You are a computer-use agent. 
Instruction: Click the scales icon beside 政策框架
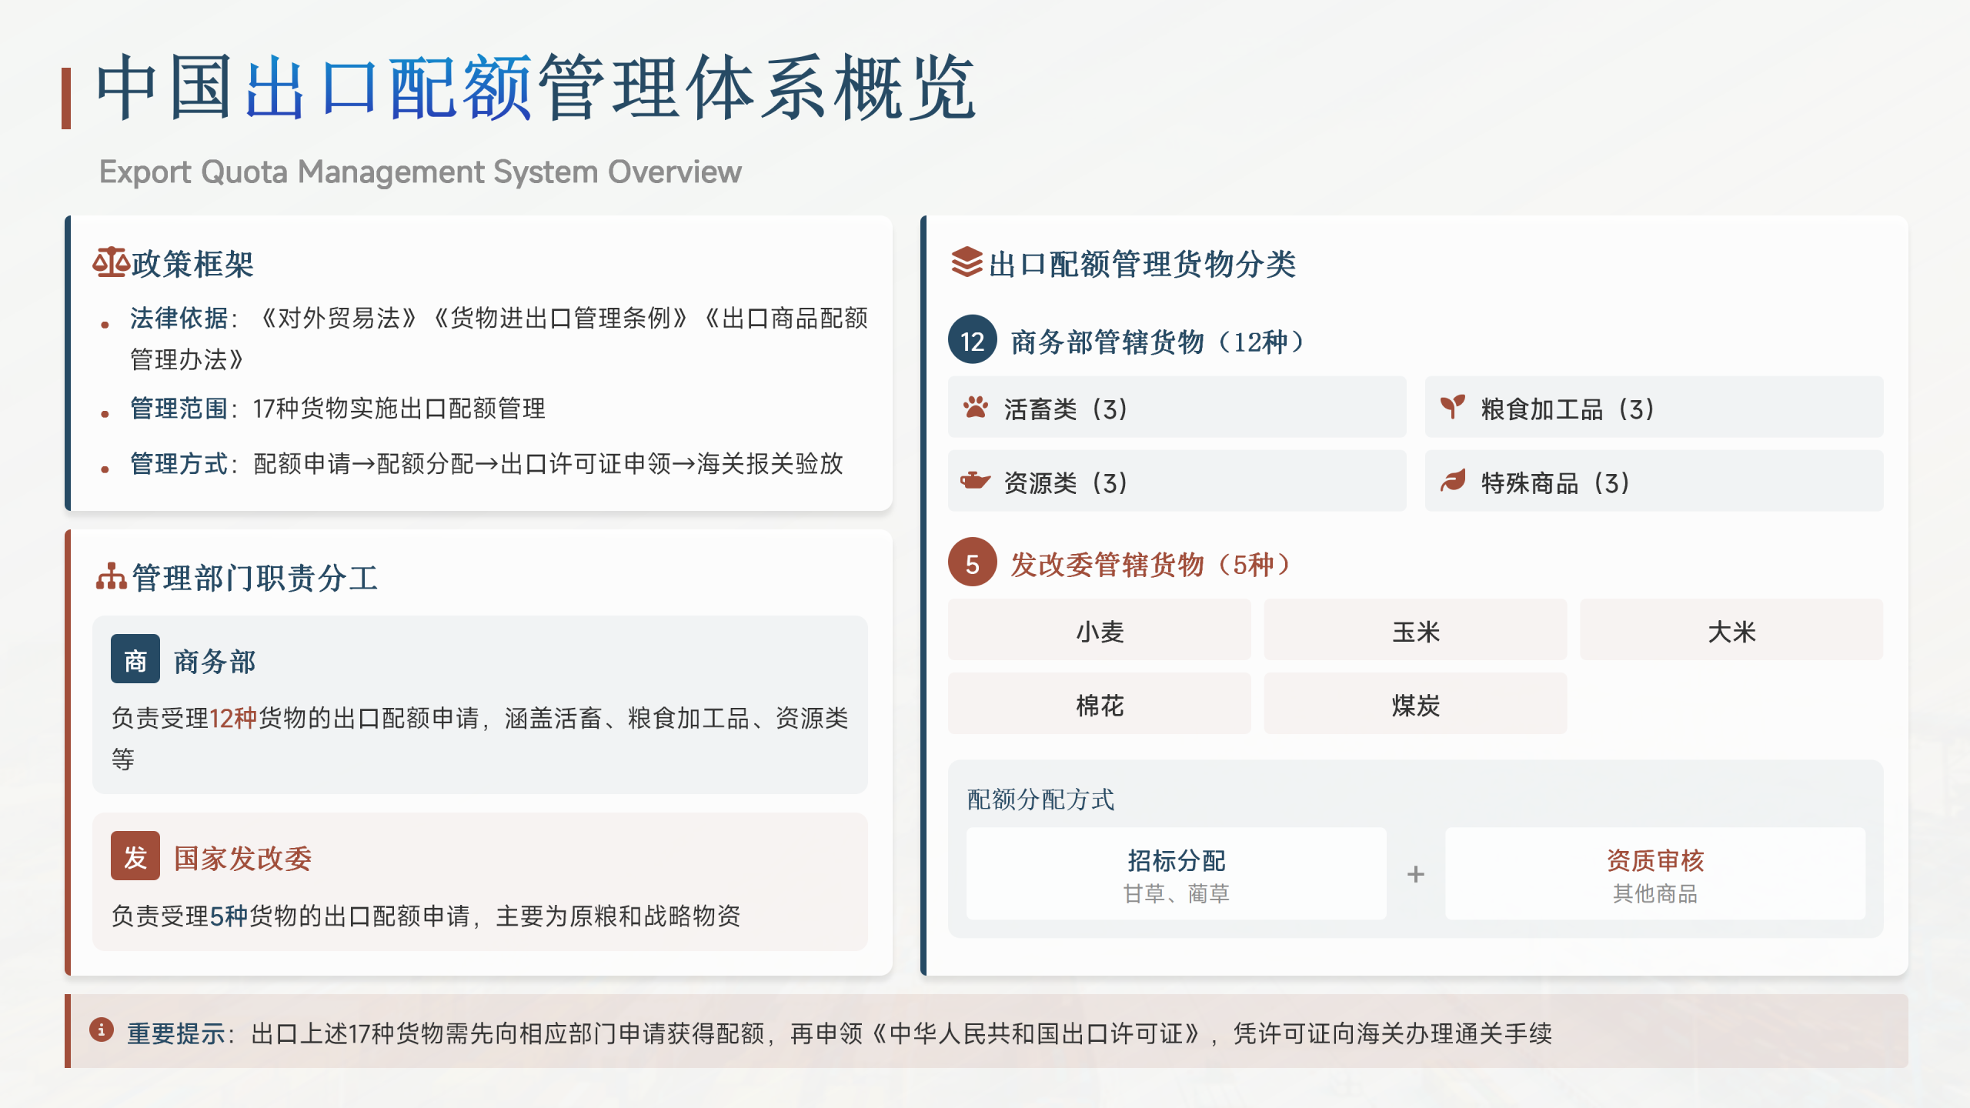[110, 263]
